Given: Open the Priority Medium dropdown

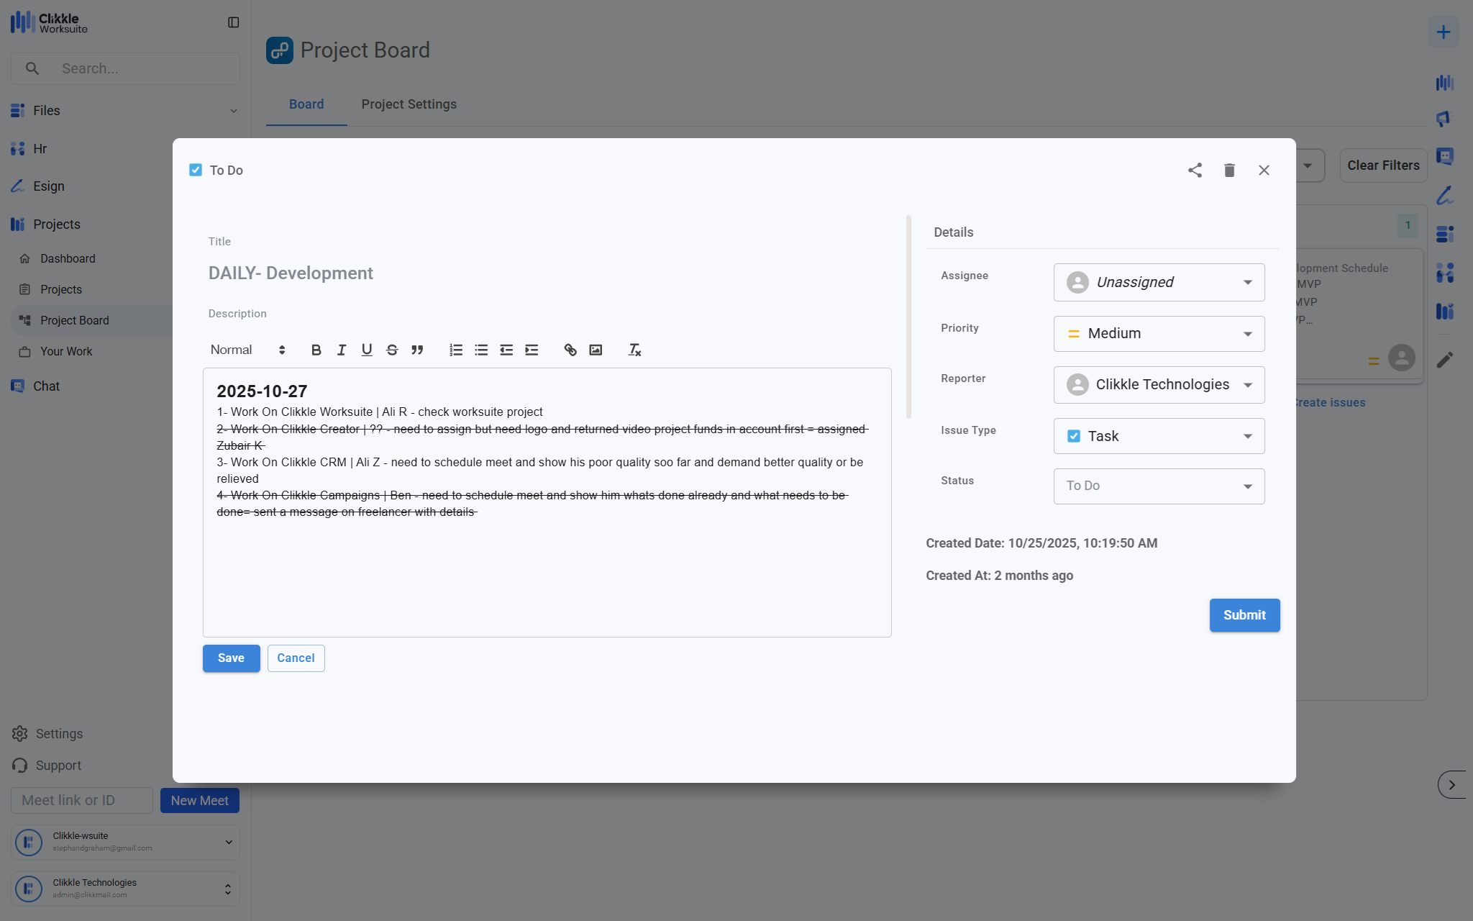Looking at the screenshot, I should tap(1159, 334).
